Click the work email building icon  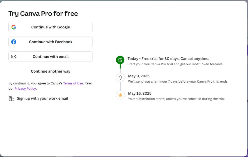[11, 99]
